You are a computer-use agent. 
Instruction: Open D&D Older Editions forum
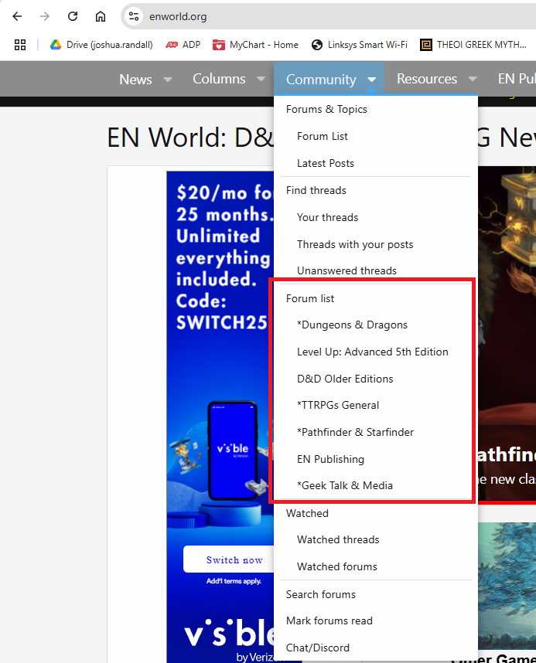point(345,379)
